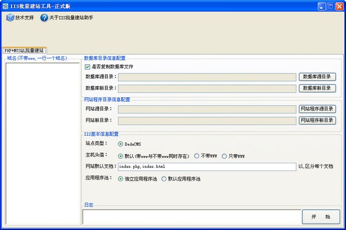The width and height of the screenshot is (346, 230).
Task: Click the 技术支持 cube icon
Action: pos(10,18)
